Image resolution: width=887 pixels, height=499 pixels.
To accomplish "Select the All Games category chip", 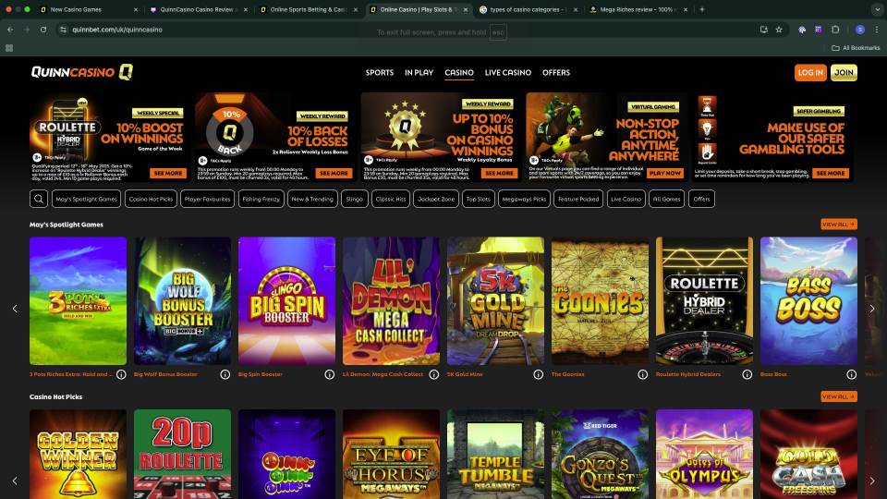I will coord(666,199).
